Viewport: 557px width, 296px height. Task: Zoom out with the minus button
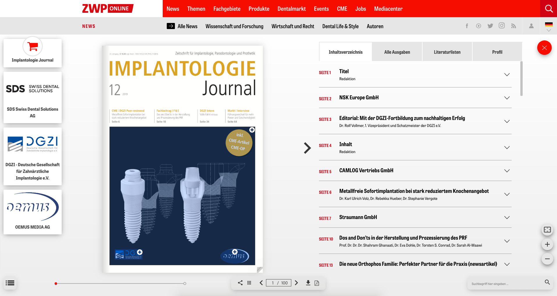[x=547, y=259]
